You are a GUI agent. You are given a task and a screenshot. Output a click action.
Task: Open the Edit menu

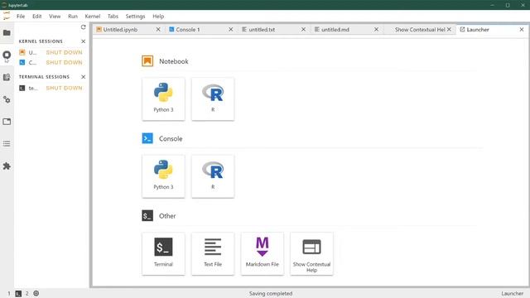[36, 17]
